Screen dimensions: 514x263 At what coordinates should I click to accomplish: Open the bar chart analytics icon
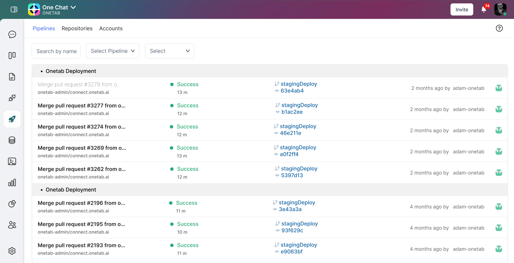point(12,182)
